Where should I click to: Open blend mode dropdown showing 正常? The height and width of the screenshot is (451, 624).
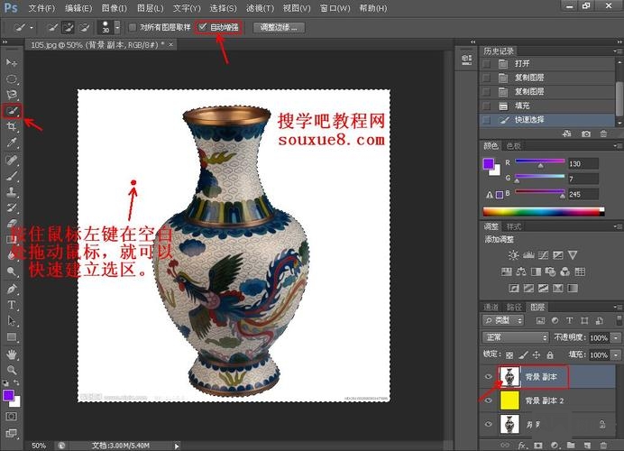(516, 337)
